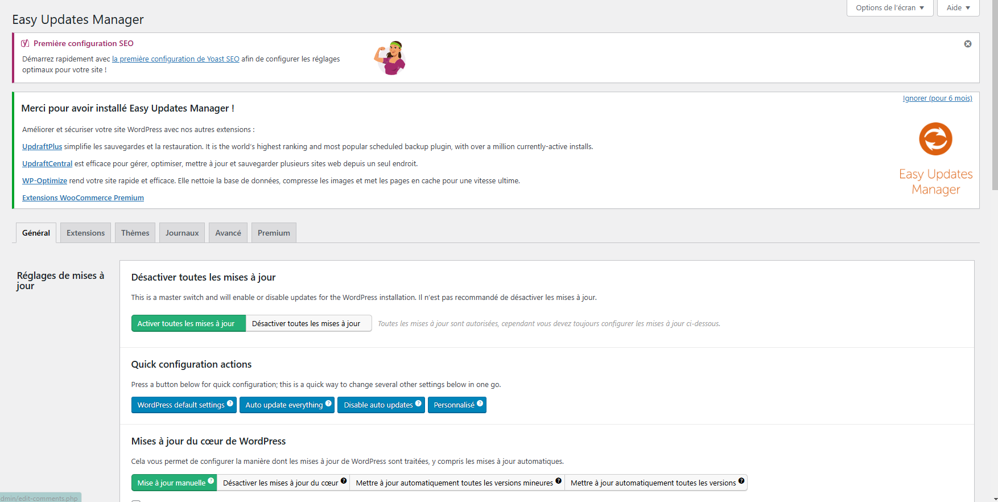
Task: Open the Journaux tab
Action: coord(182,233)
